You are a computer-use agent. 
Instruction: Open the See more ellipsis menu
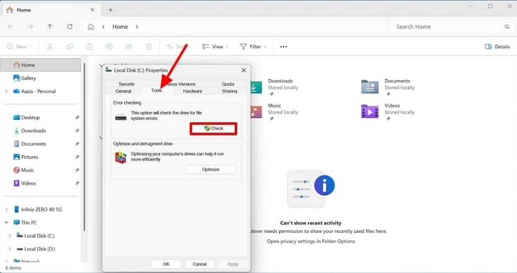[x=283, y=47]
